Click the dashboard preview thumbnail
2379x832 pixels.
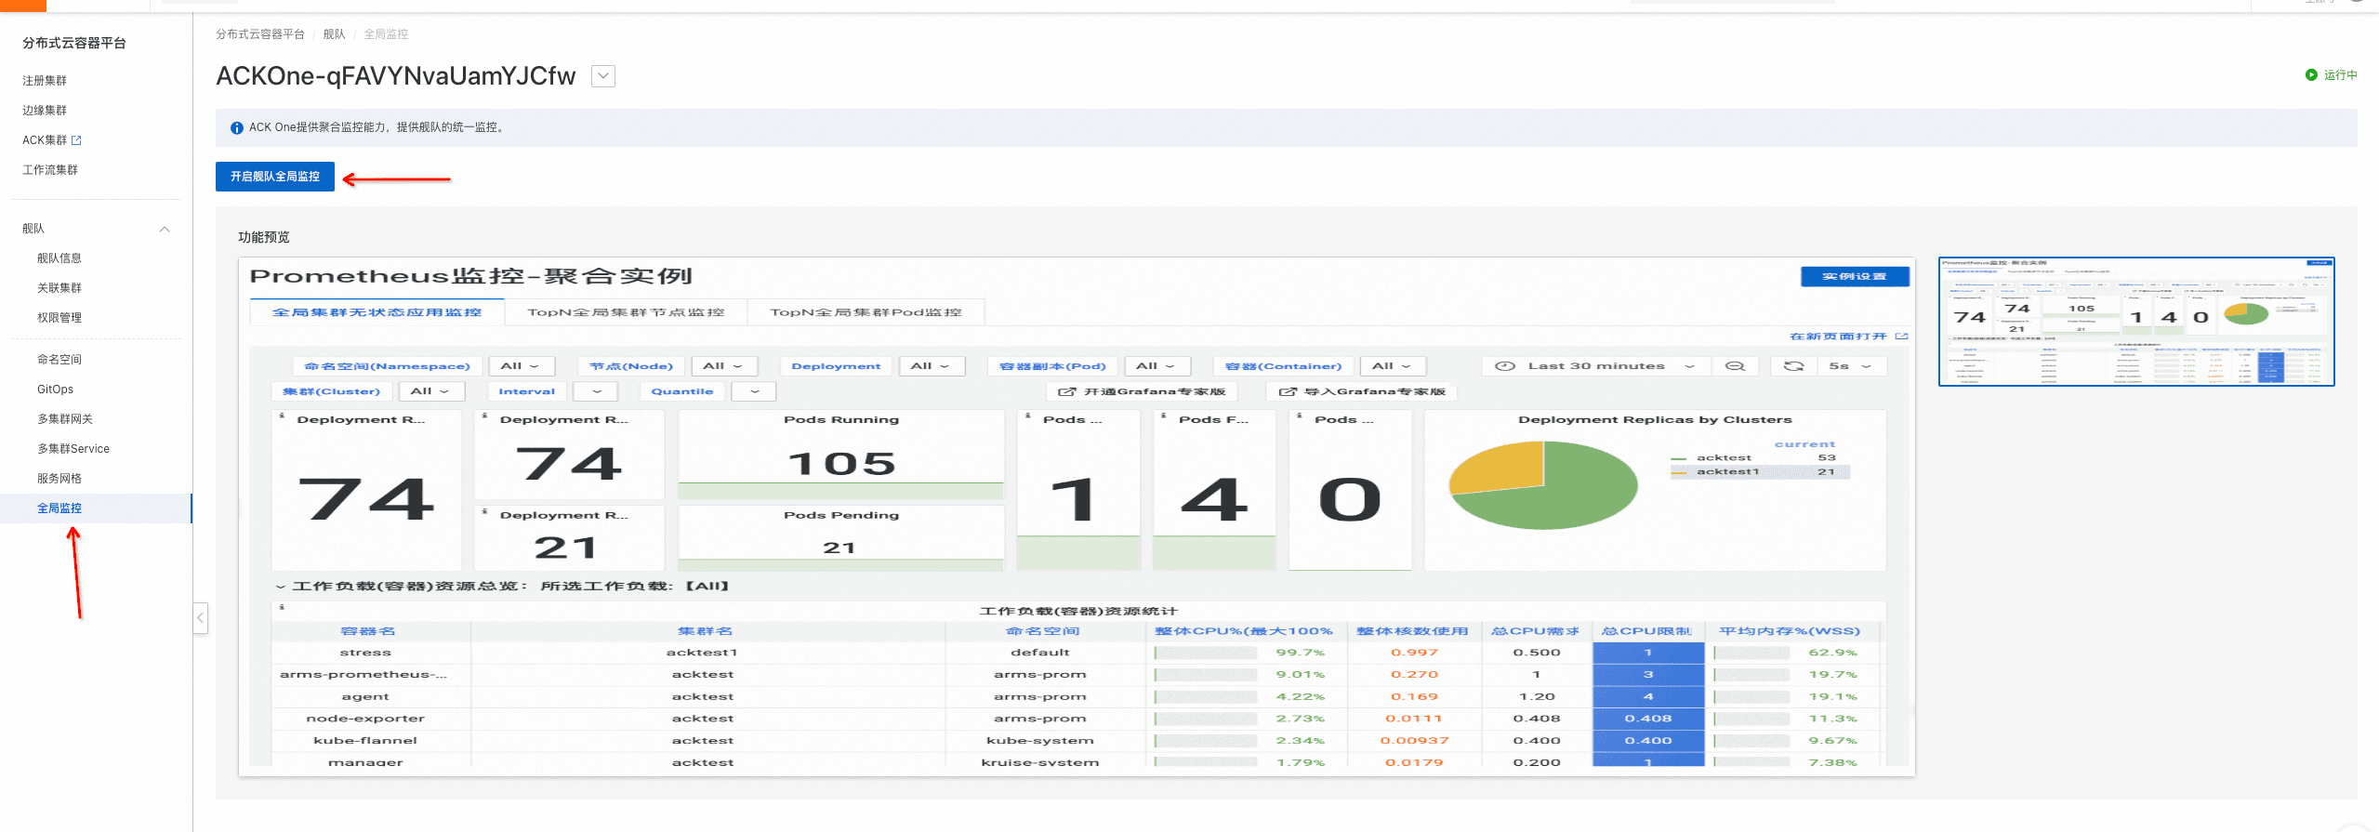(2135, 322)
